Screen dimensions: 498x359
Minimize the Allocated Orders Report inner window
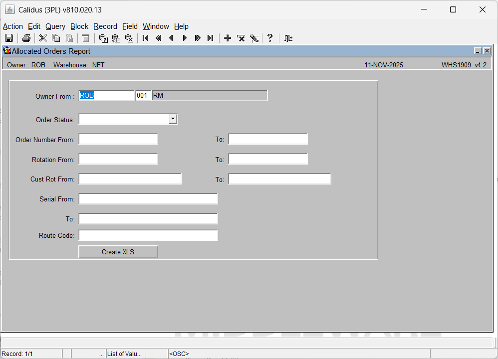478,51
